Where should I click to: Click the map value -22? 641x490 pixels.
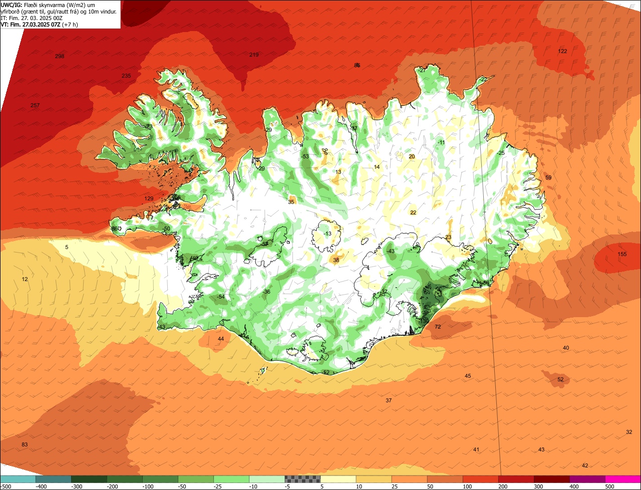pyautogui.click(x=483, y=80)
